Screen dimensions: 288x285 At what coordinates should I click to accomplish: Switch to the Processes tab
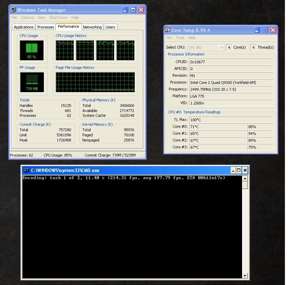45,27
